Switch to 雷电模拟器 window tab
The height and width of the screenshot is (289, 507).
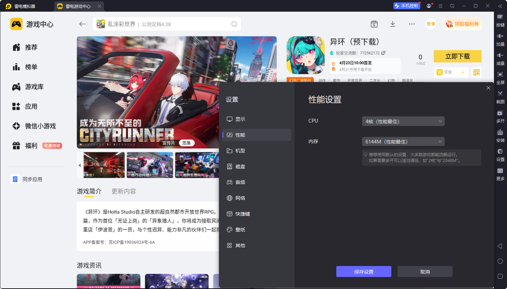pos(21,6)
